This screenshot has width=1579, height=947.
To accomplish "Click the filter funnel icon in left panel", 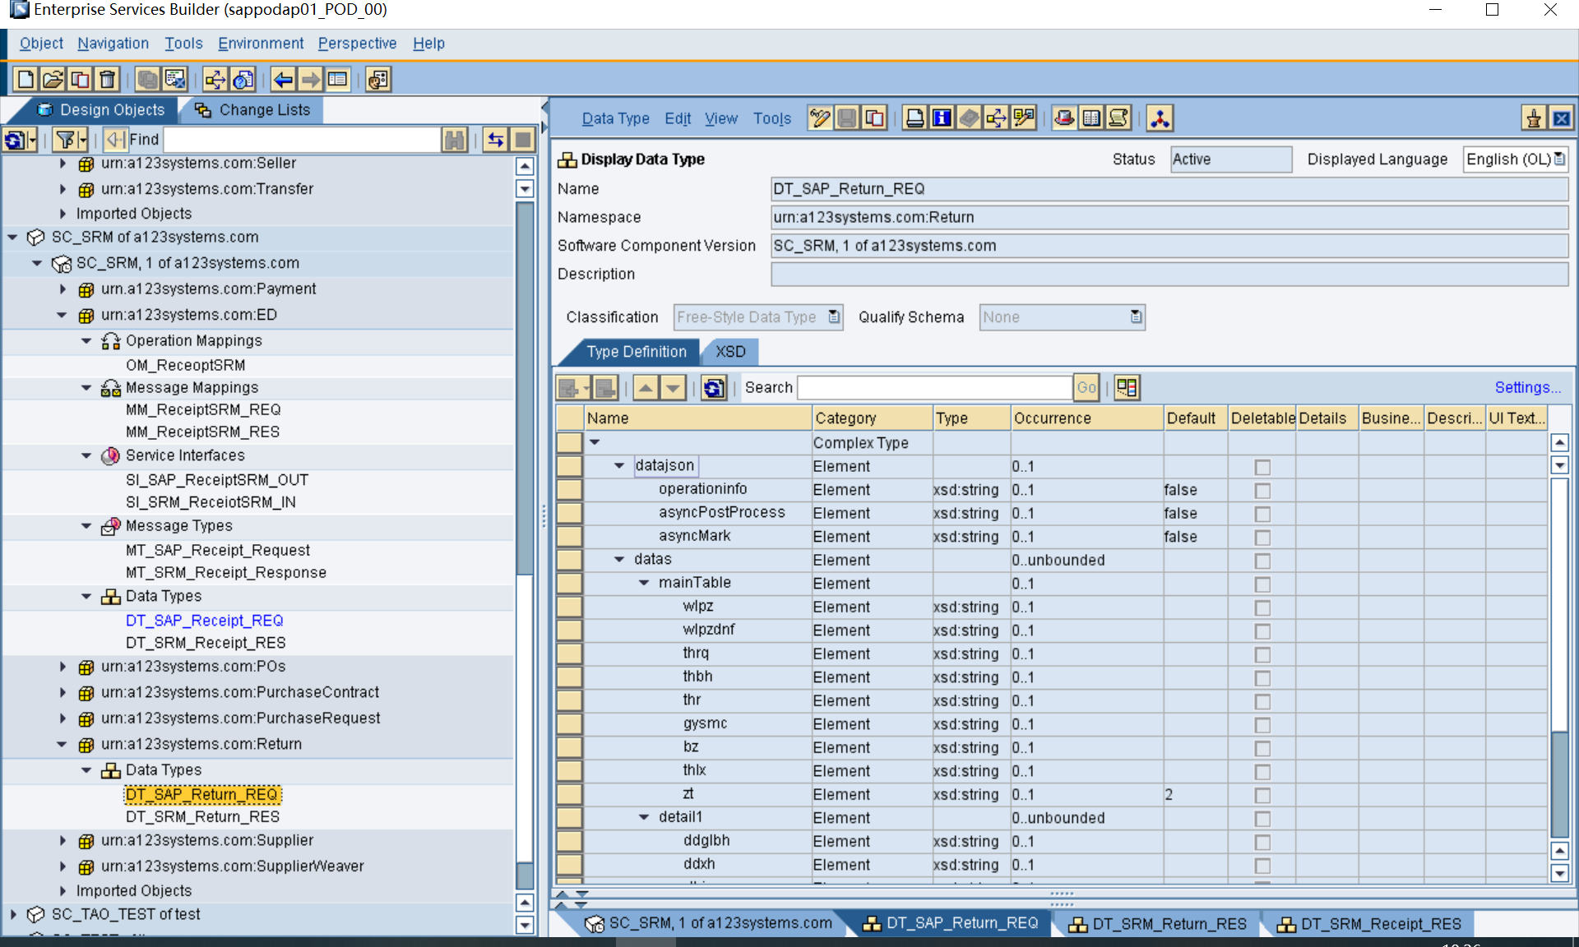I will [66, 140].
